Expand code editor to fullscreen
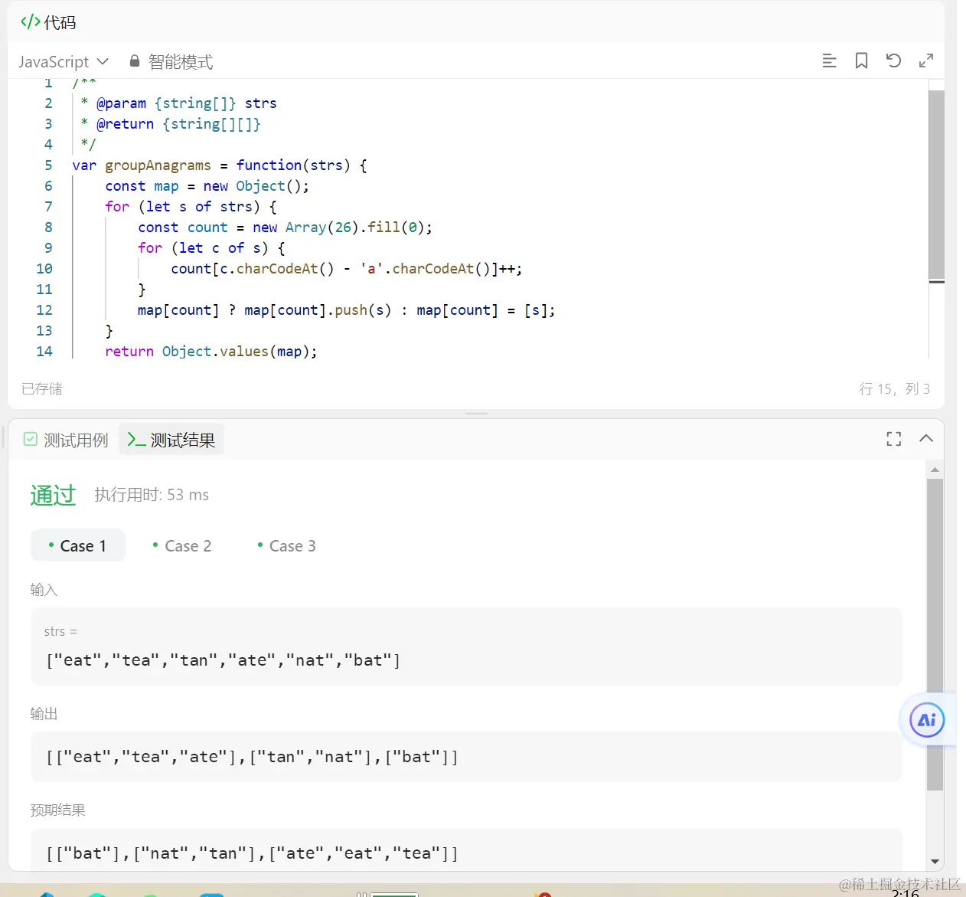This screenshot has height=897, width=966. [x=925, y=61]
